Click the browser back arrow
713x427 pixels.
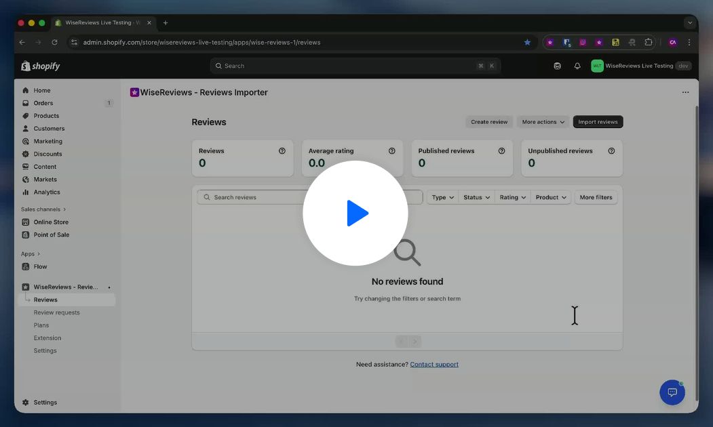click(22, 42)
